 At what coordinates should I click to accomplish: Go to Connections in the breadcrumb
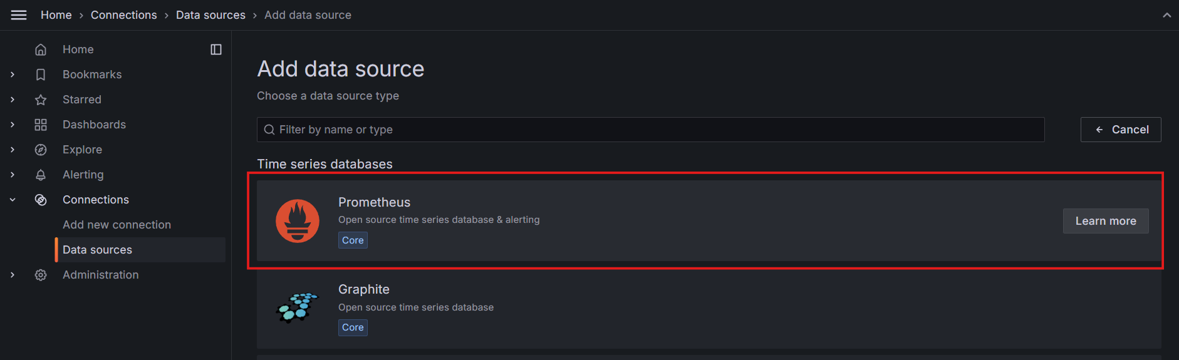point(124,15)
